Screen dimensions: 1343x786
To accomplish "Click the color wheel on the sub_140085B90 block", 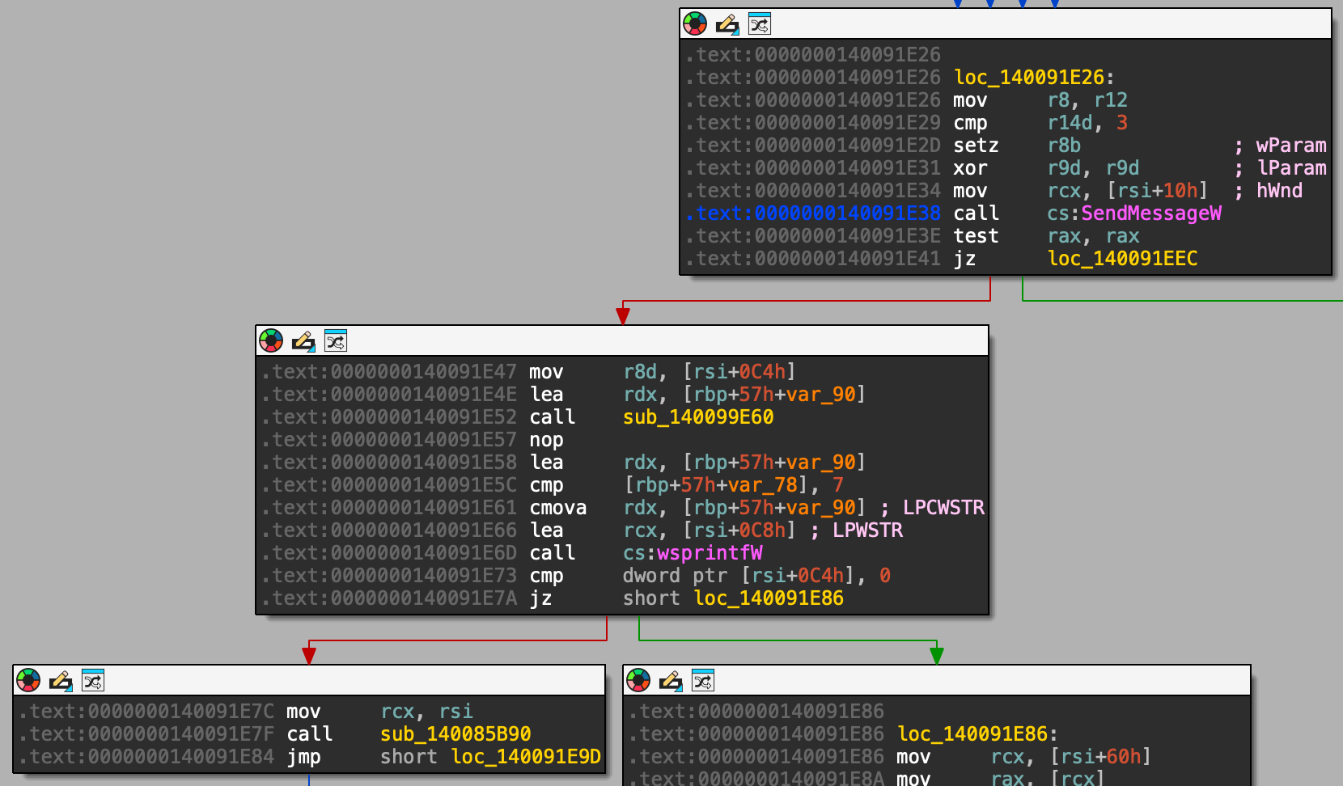I will pos(28,680).
